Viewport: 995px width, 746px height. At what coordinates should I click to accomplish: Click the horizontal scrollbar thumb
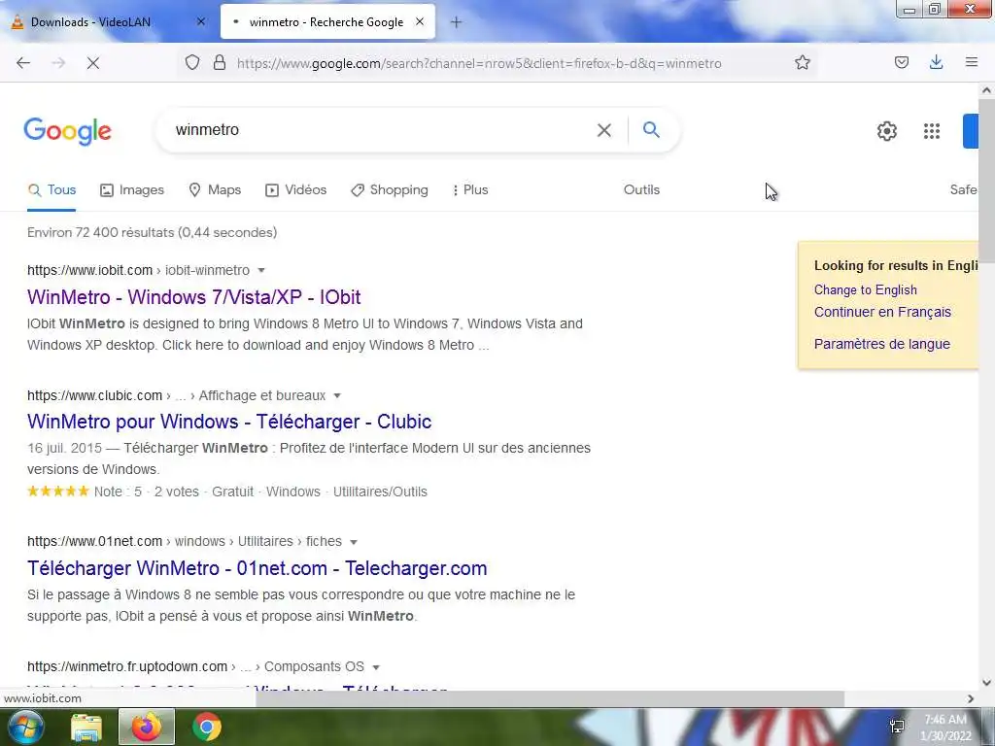pyautogui.click(x=550, y=698)
